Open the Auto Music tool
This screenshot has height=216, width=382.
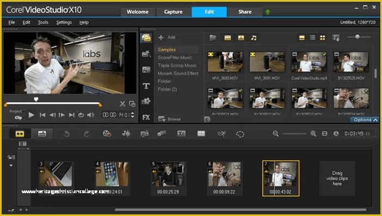(x=144, y=134)
